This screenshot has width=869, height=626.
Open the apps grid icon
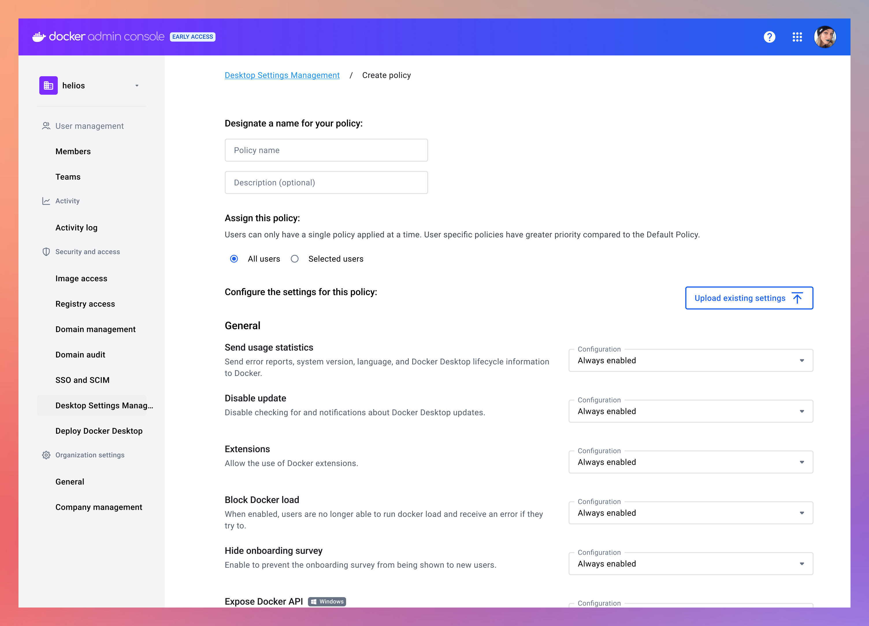[797, 37]
